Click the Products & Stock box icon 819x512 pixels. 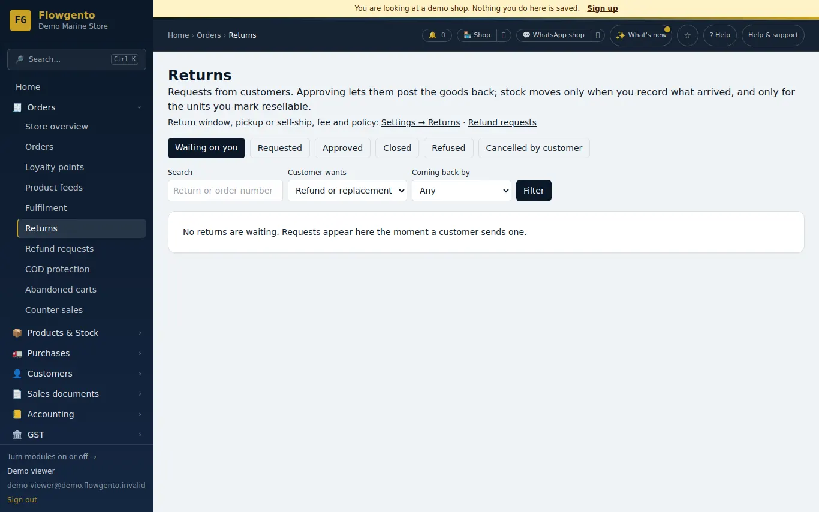(17, 333)
